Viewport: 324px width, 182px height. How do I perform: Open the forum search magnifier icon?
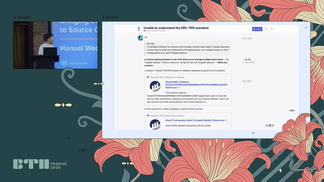coord(266,29)
